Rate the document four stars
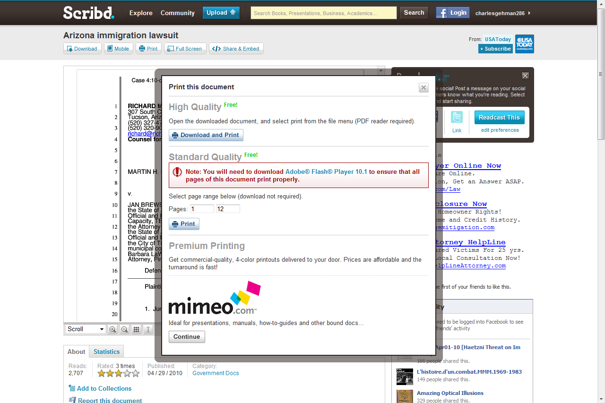 click(127, 374)
